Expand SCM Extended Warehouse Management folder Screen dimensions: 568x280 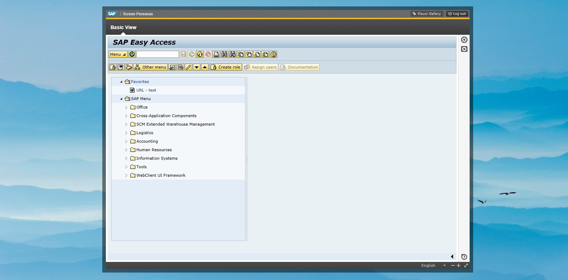click(x=126, y=124)
